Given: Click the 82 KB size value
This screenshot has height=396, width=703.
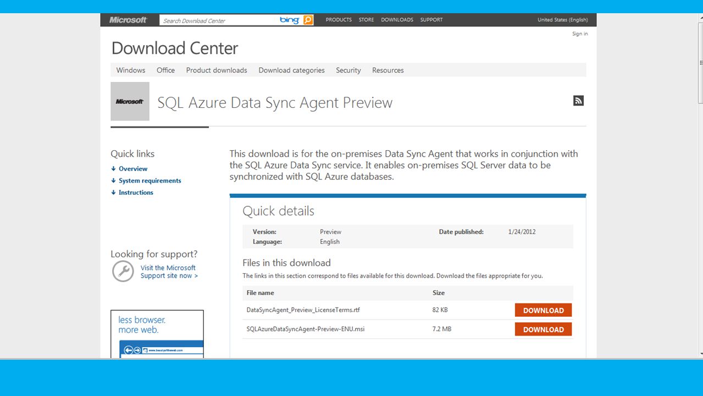Looking at the screenshot, I should 440,310.
